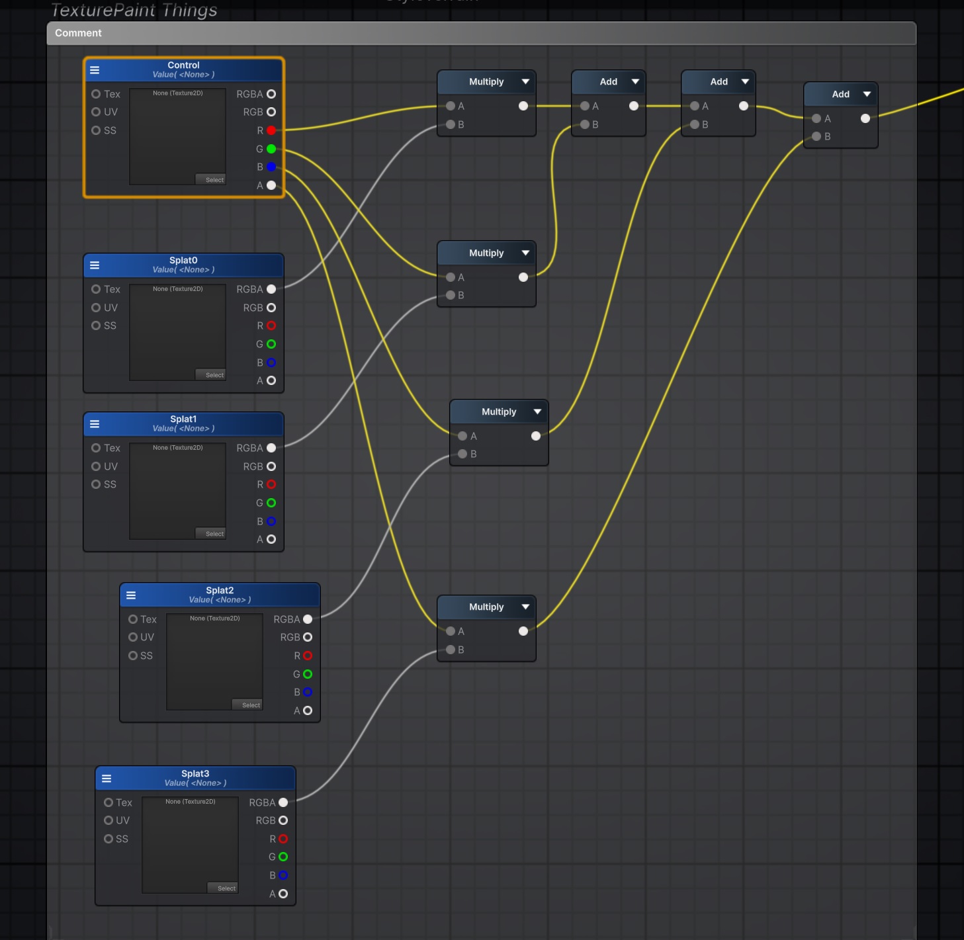Click the G output port on Splat3

(x=283, y=857)
